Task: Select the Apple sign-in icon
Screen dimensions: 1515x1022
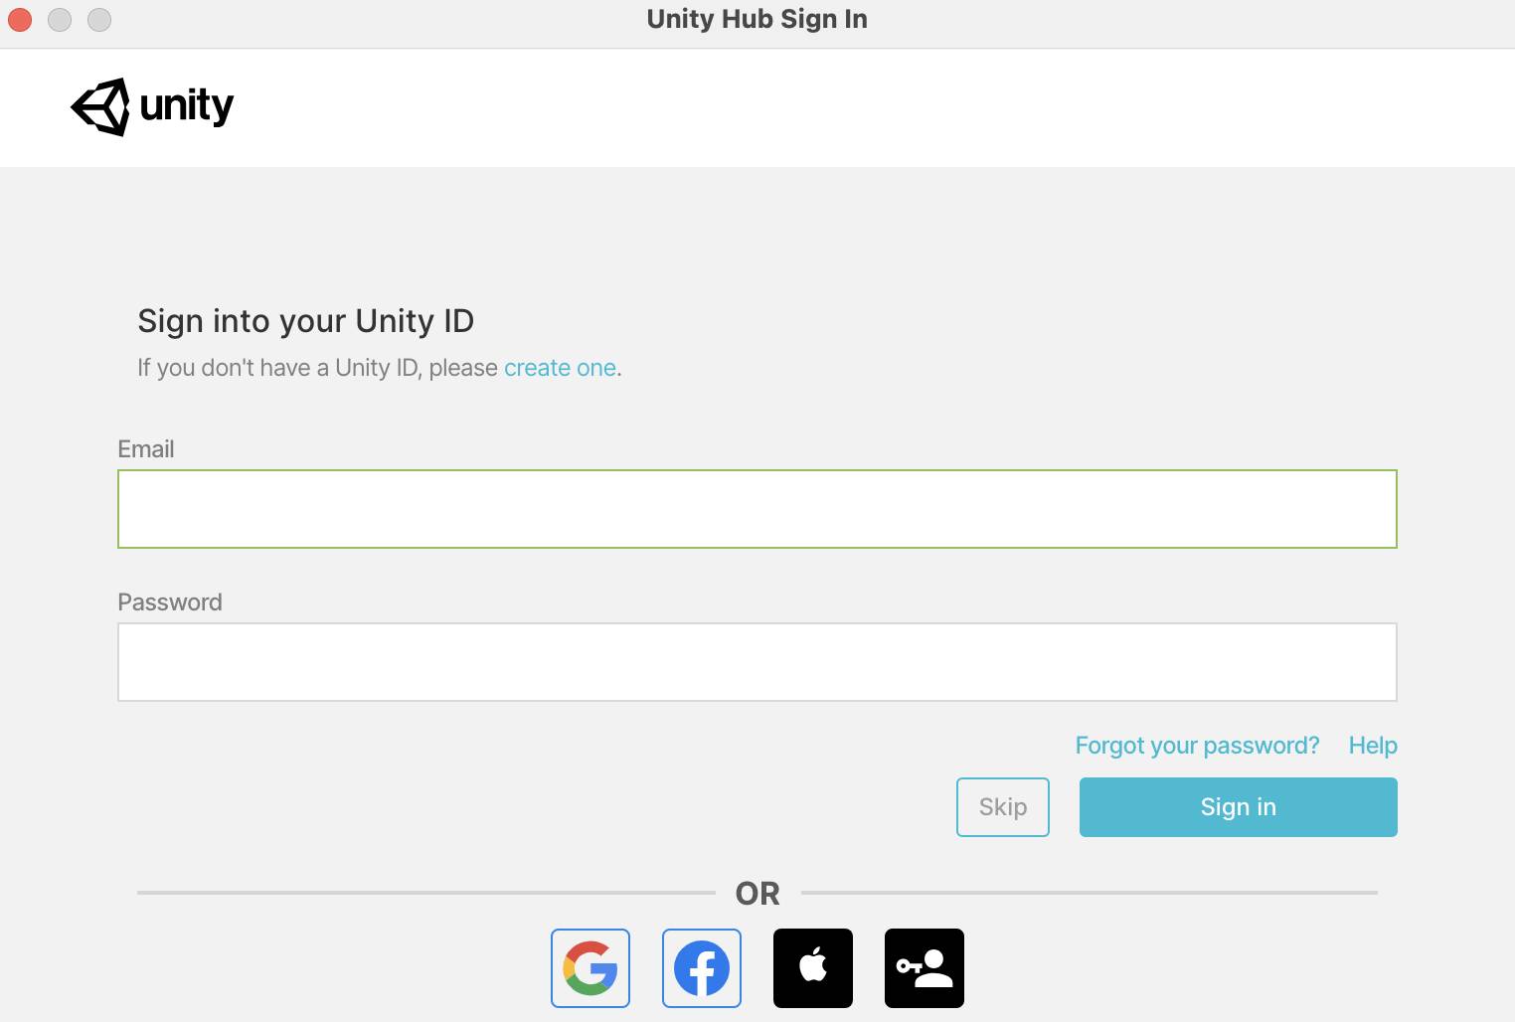Action: [813, 968]
